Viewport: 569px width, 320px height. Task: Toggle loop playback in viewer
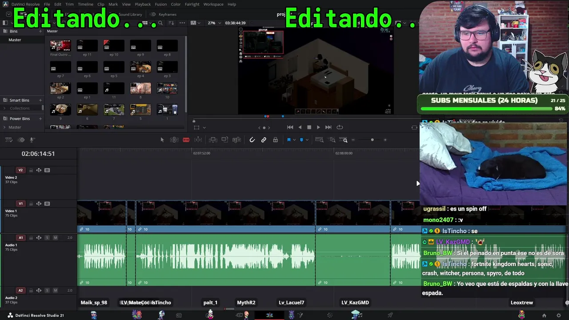pos(340,127)
